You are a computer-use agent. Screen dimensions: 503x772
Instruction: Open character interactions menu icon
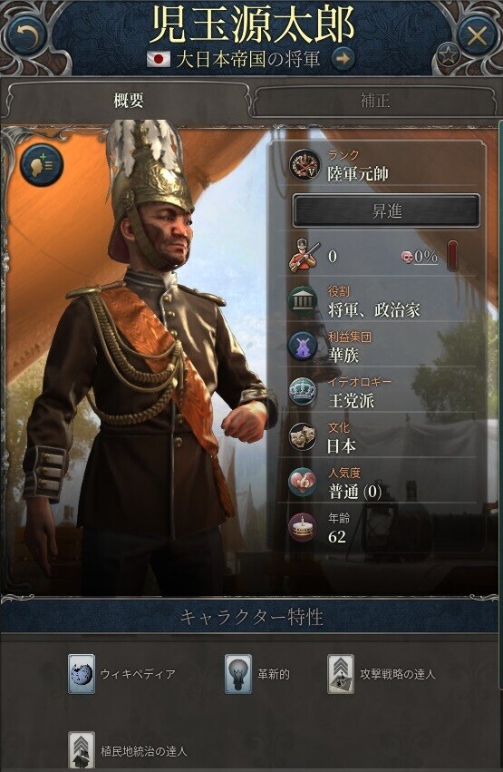[x=42, y=165]
